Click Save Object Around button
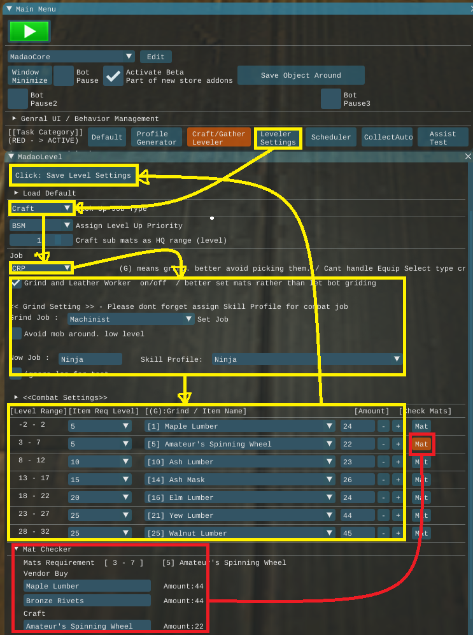 pyautogui.click(x=300, y=75)
